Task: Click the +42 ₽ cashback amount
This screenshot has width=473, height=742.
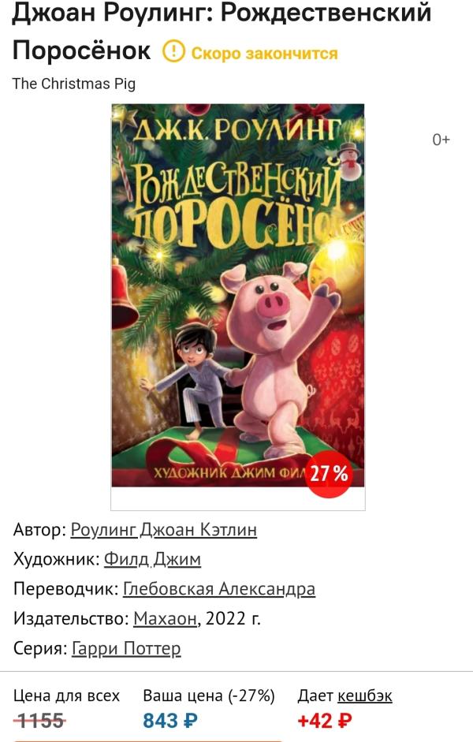Action: 325,721
